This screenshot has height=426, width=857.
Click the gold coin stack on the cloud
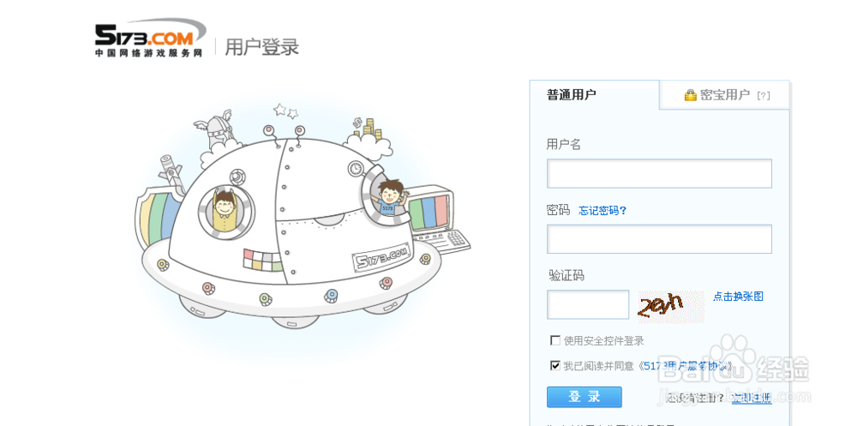369,128
